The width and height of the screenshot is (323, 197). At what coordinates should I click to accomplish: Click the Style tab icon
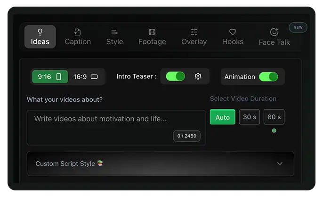coord(114,32)
